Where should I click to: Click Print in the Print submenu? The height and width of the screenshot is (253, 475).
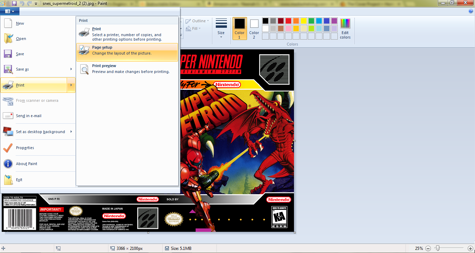pos(127,34)
